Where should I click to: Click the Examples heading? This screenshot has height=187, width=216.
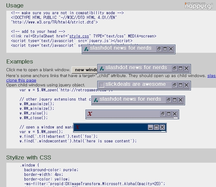20,62
